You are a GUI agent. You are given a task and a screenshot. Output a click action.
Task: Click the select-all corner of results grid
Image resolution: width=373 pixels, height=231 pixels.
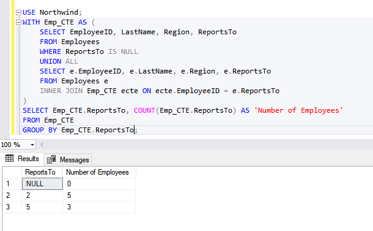(12, 172)
